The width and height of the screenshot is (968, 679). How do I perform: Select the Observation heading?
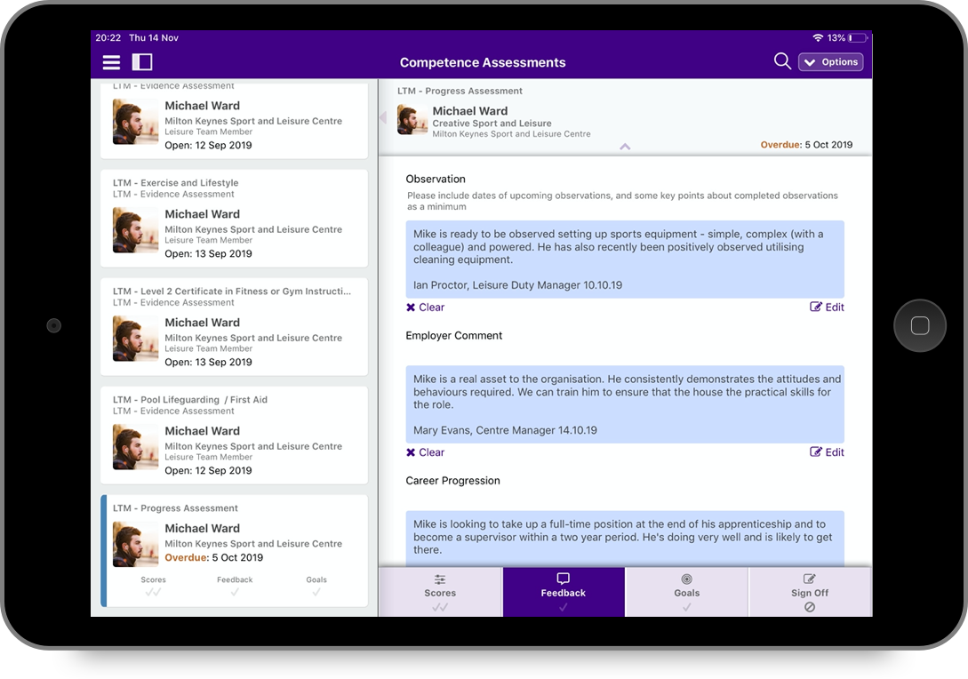tap(436, 179)
